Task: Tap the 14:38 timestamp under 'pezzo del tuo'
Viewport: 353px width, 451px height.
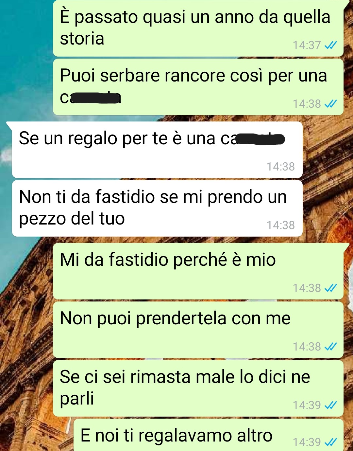Action: coord(281,225)
